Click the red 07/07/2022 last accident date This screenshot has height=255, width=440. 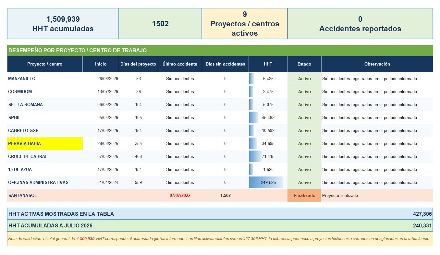180,196
